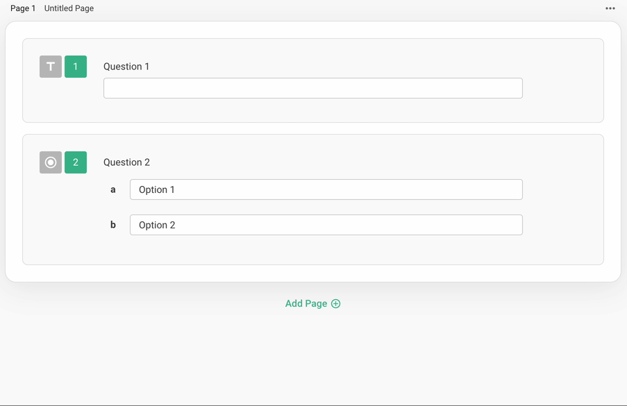
Task: Click the gray T icon beside Question 1
Action: coord(50,66)
